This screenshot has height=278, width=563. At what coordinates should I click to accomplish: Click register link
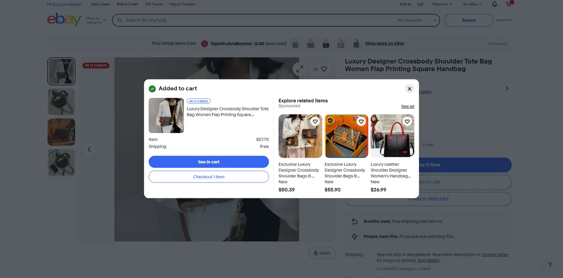(75, 4)
